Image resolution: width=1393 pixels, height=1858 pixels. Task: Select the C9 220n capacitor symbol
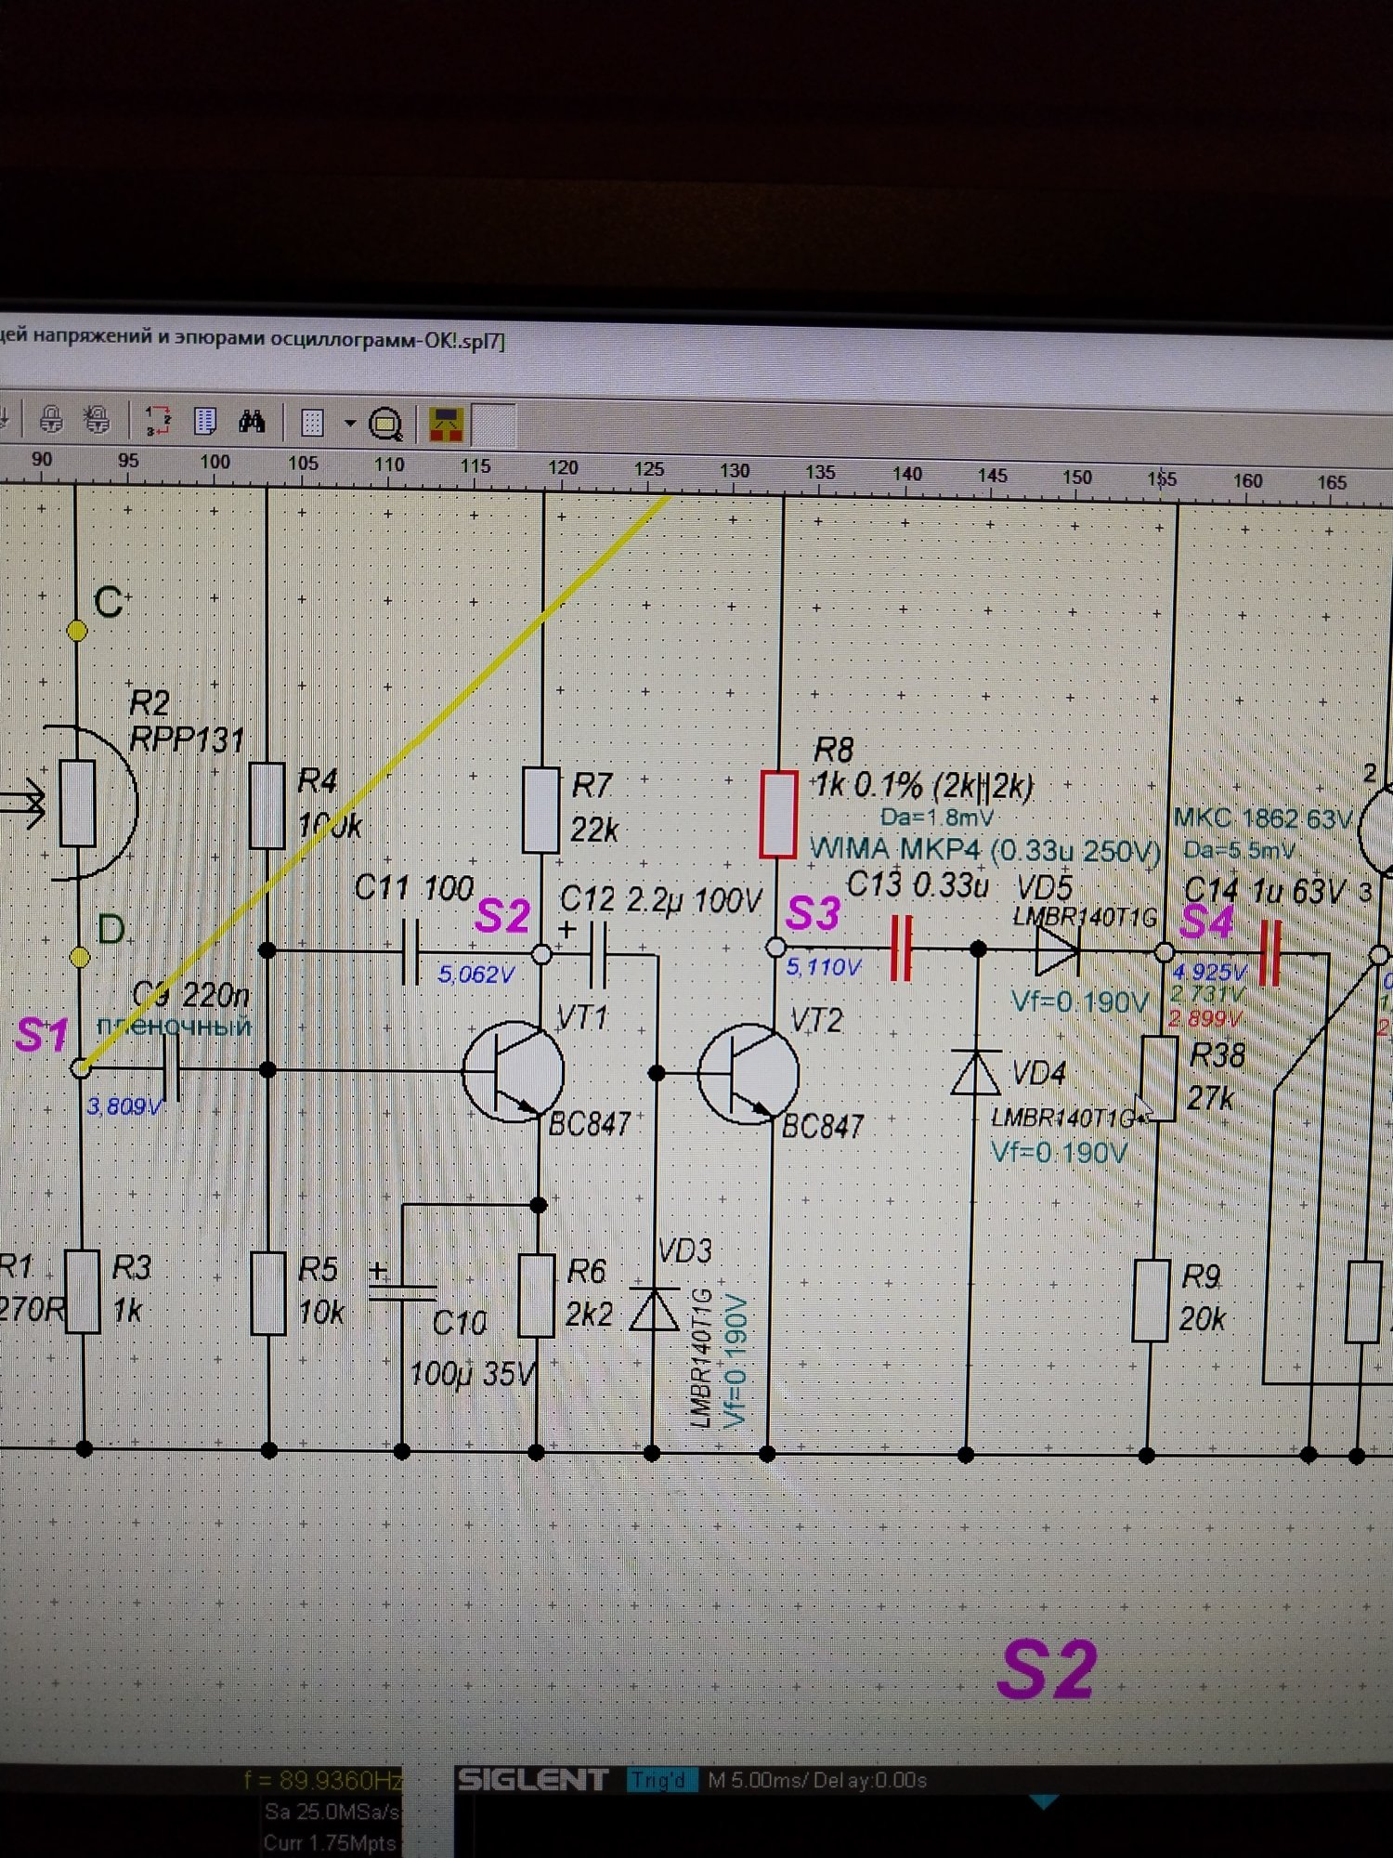point(172,1068)
